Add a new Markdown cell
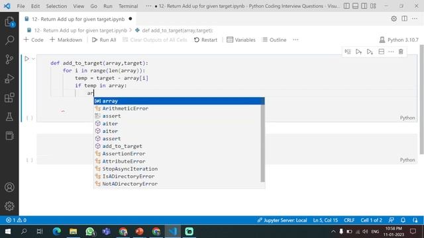 tap(66, 40)
